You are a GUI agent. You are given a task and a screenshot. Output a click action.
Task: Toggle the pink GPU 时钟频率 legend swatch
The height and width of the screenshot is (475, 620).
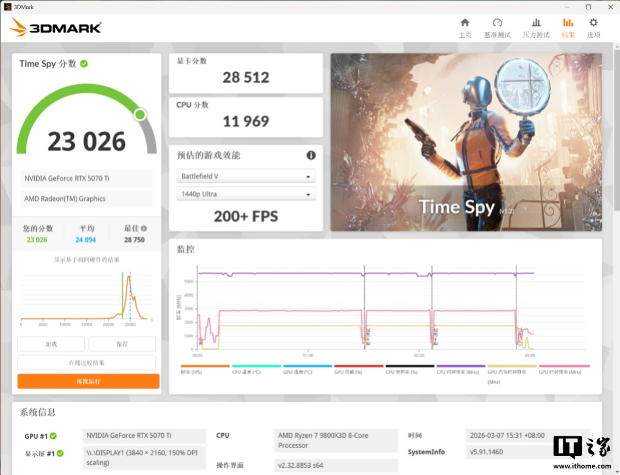pos(564,366)
